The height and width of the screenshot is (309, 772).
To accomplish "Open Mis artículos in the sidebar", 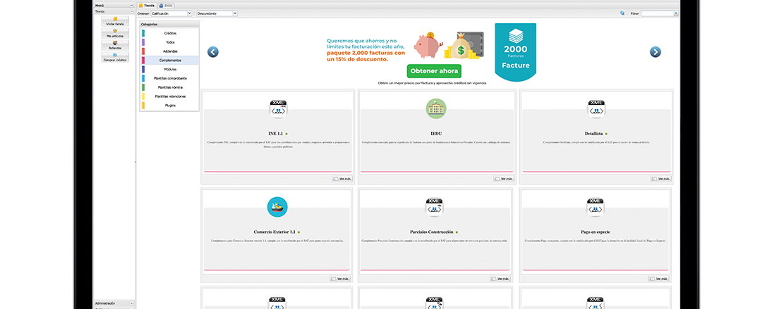I will [114, 33].
